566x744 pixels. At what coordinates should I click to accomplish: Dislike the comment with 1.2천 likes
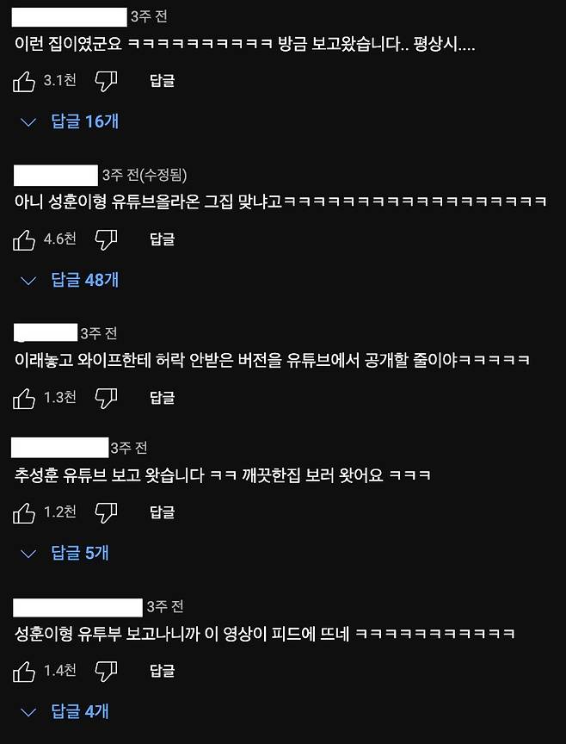tap(106, 513)
